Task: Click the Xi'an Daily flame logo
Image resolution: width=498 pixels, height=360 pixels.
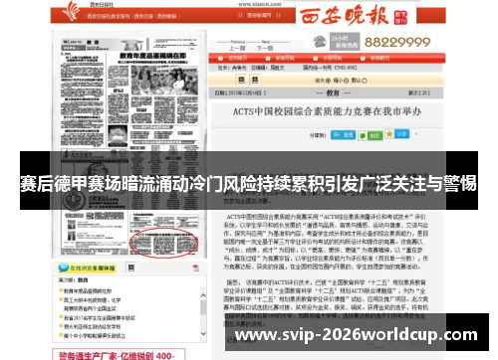Action: (x=71, y=11)
